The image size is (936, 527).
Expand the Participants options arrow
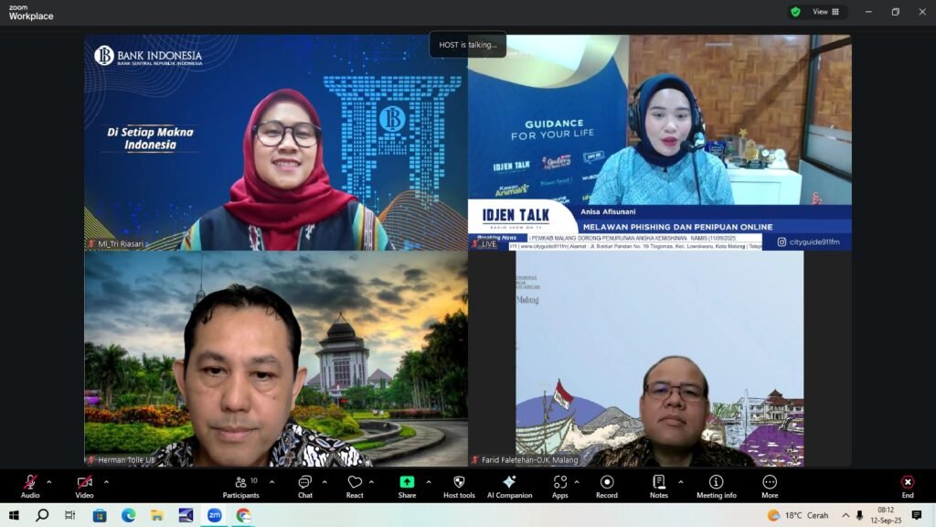(271, 481)
